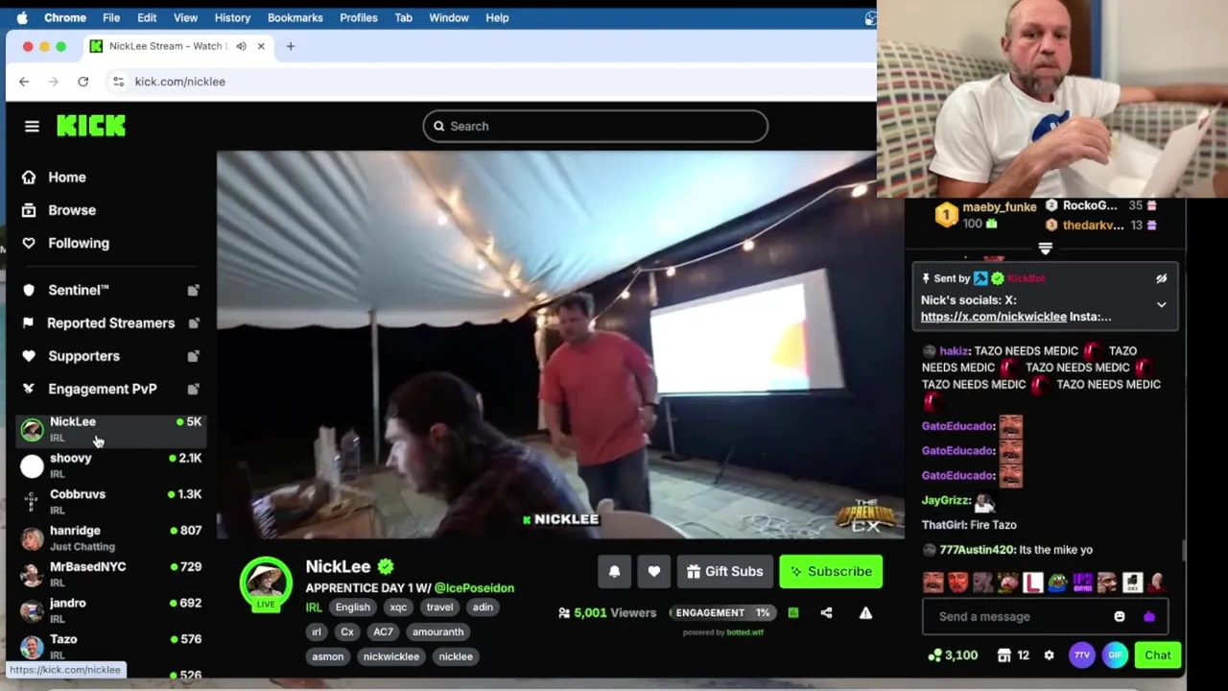Viewport: 1228px width, 691px height.
Task: Click the amouranth tag
Action: click(x=437, y=631)
